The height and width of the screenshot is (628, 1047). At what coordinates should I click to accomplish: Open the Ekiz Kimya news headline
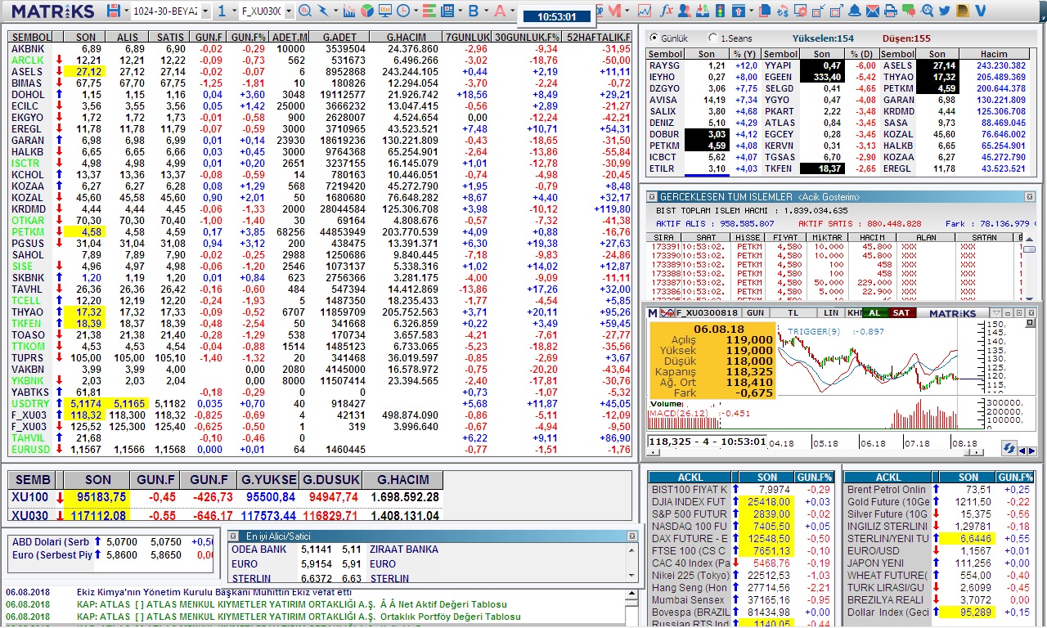click(214, 592)
